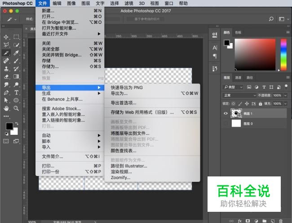Add a layer style with fx button
This screenshot has height=223, width=292.
(x=240, y=221)
